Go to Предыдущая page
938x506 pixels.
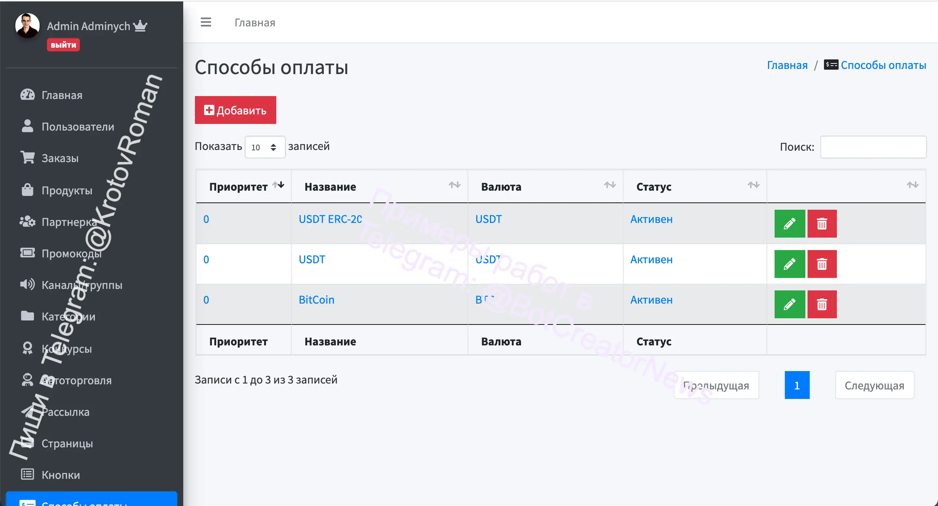point(716,385)
